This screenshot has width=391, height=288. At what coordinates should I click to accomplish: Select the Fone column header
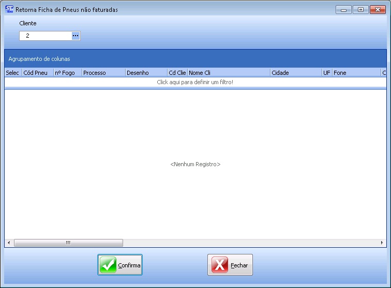[356, 73]
